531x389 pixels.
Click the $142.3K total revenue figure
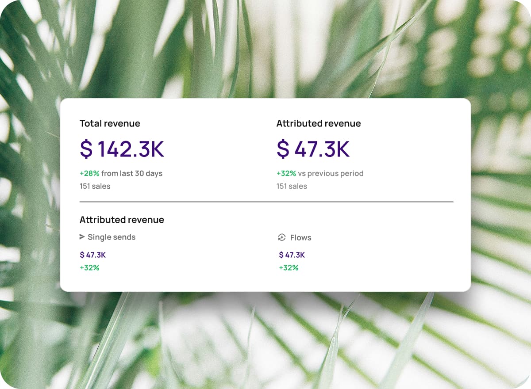pos(122,149)
